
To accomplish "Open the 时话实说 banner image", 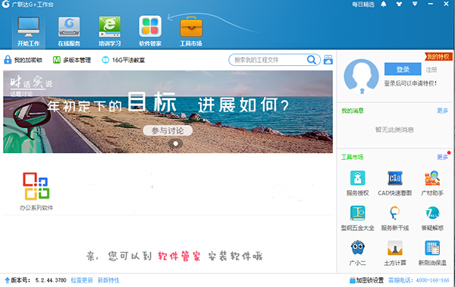I will tap(168, 111).
